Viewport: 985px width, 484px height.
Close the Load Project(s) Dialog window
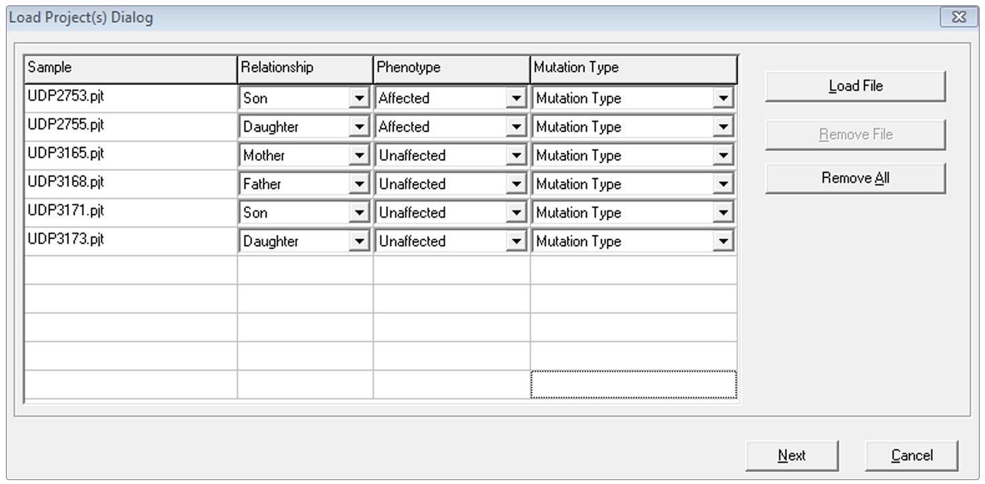click(959, 17)
